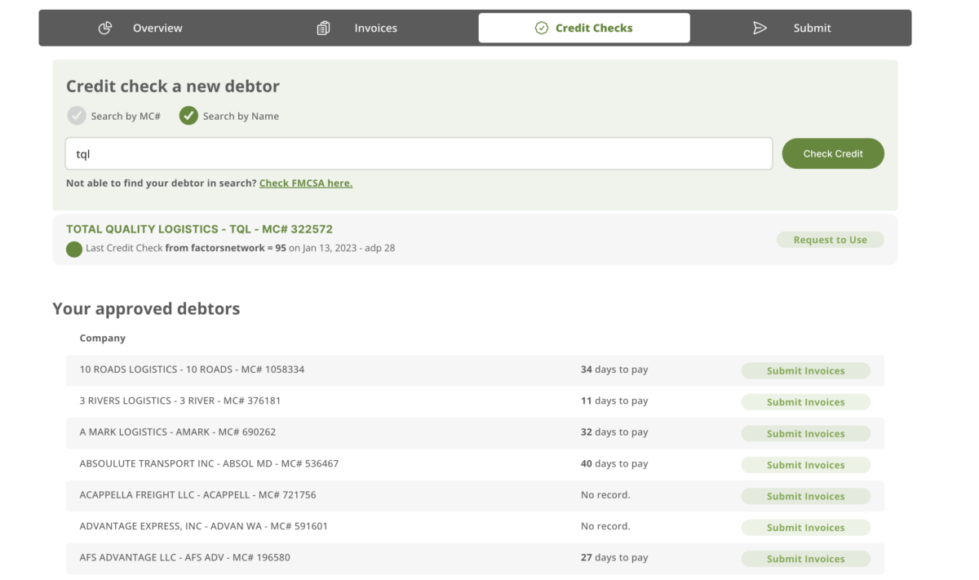Submit invoices for ABSOULUTE TRANSPORT INC
979x580 pixels.
pos(805,464)
